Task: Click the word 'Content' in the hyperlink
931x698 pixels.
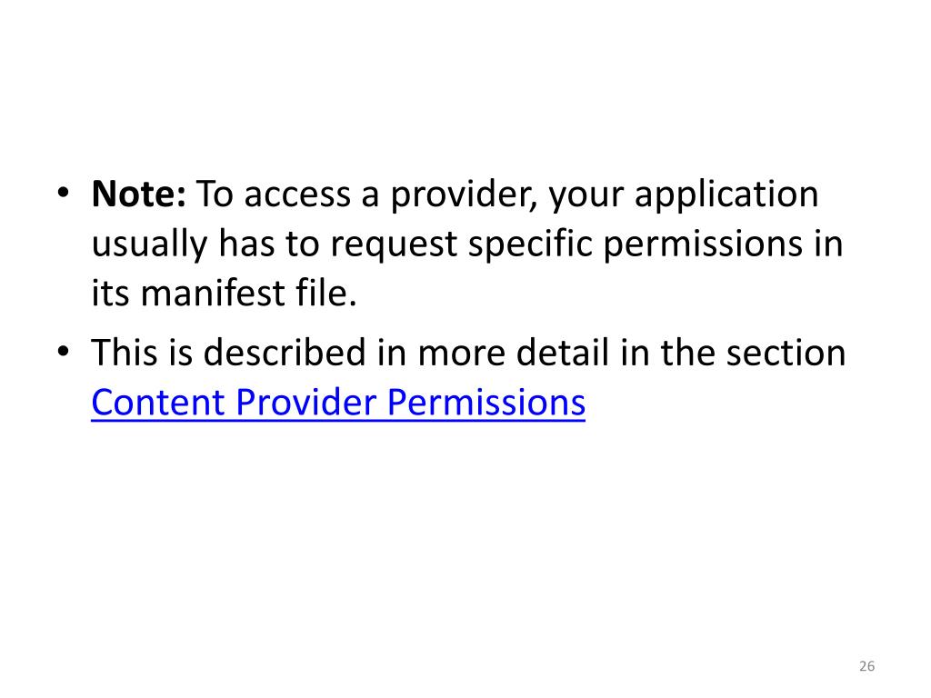Action: point(158,403)
